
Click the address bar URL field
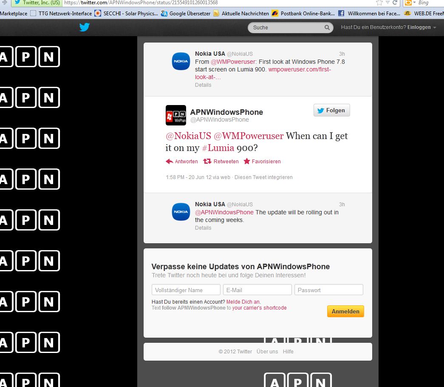pos(218,3)
